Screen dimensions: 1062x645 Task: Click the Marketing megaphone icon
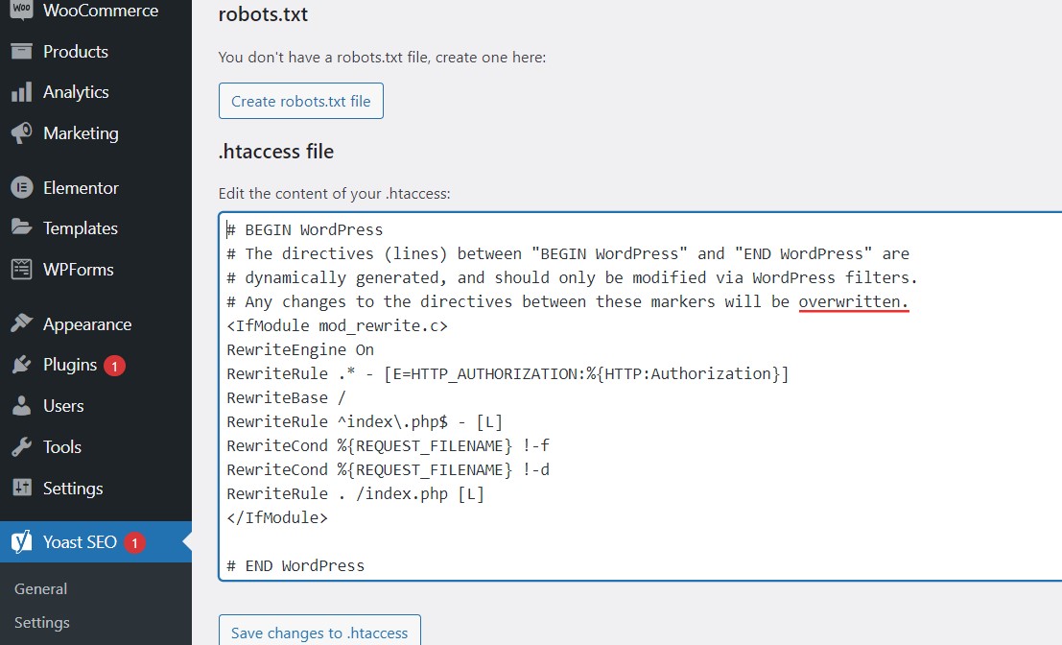click(x=22, y=133)
